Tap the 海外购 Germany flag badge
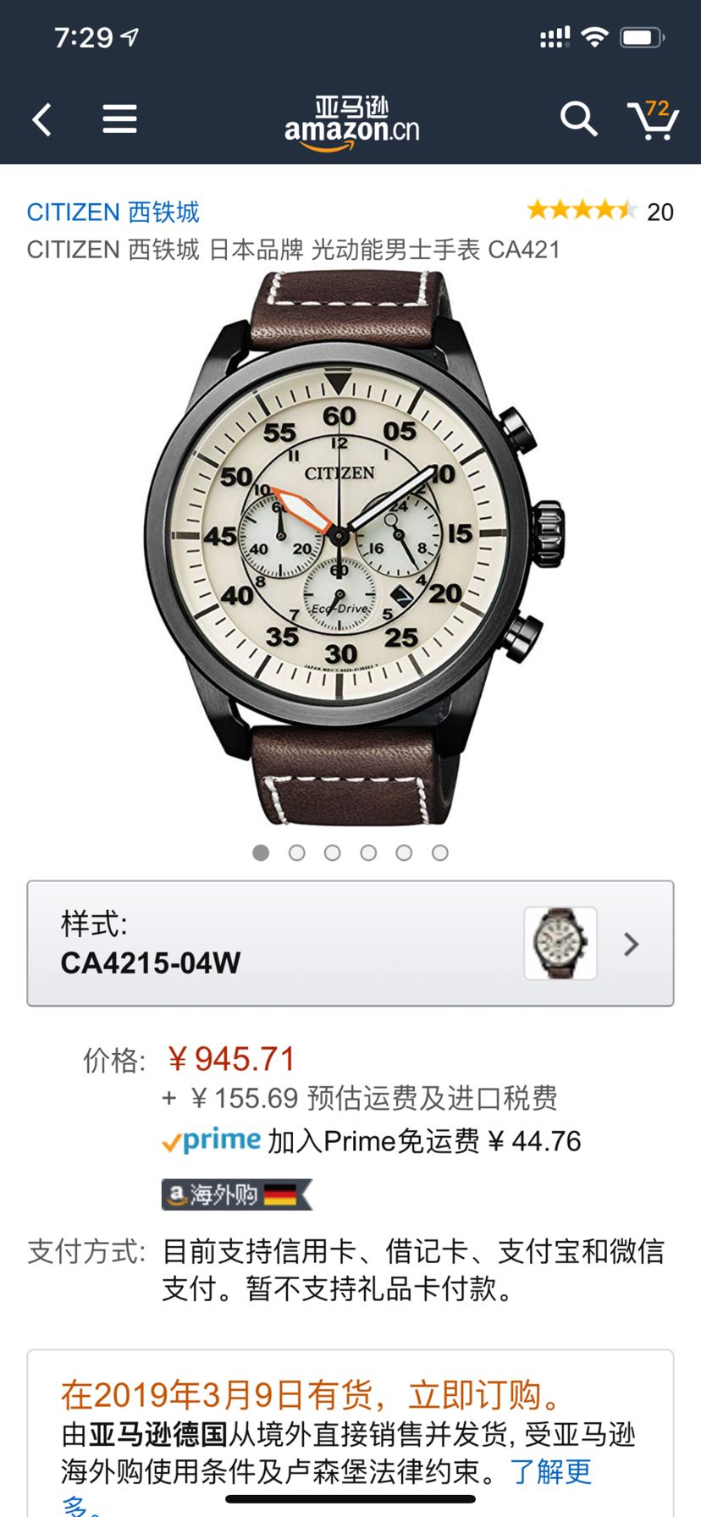This screenshot has width=701, height=1517. tap(237, 1194)
